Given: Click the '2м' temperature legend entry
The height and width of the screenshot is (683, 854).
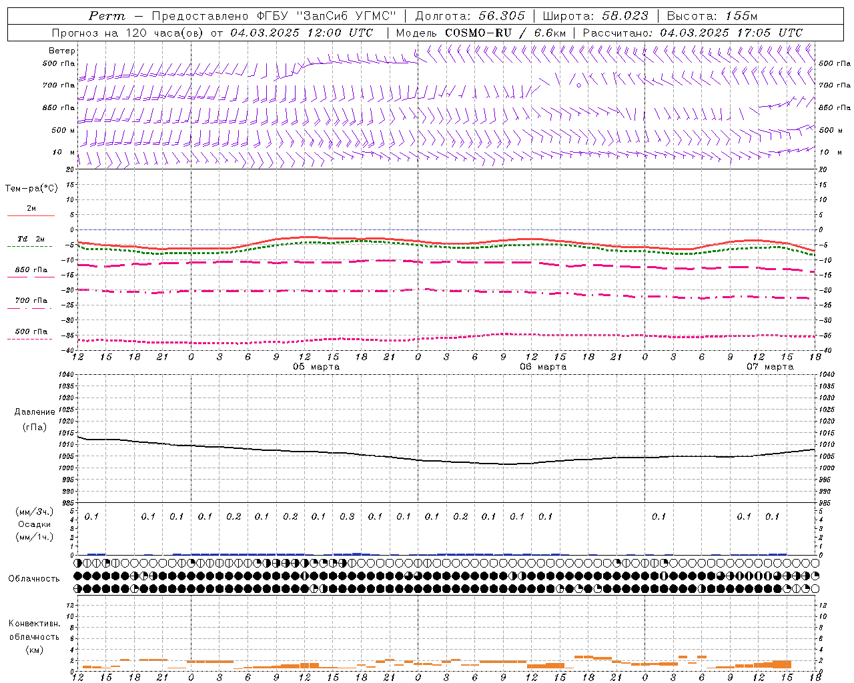Looking at the screenshot, I should click(x=31, y=209).
